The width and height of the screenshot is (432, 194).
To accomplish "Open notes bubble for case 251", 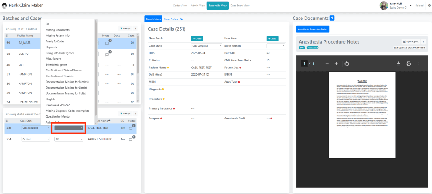I will tap(131, 128).
